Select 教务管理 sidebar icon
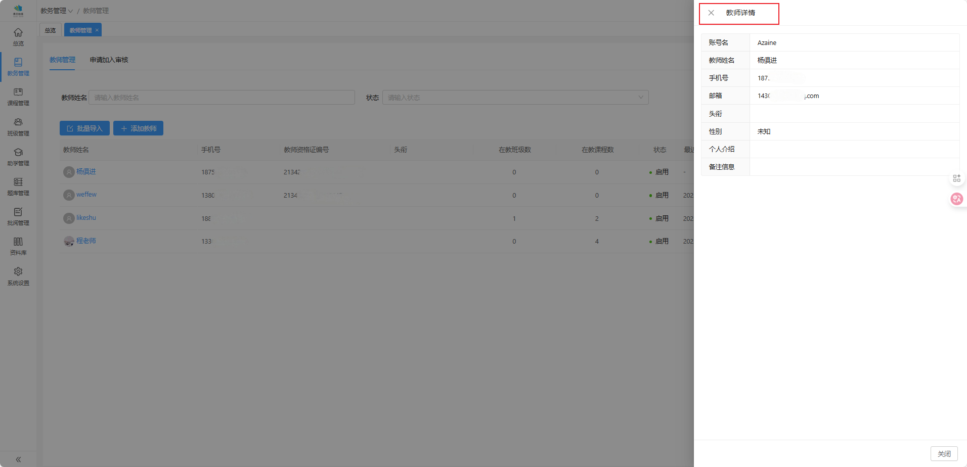This screenshot has width=967, height=467. click(18, 66)
